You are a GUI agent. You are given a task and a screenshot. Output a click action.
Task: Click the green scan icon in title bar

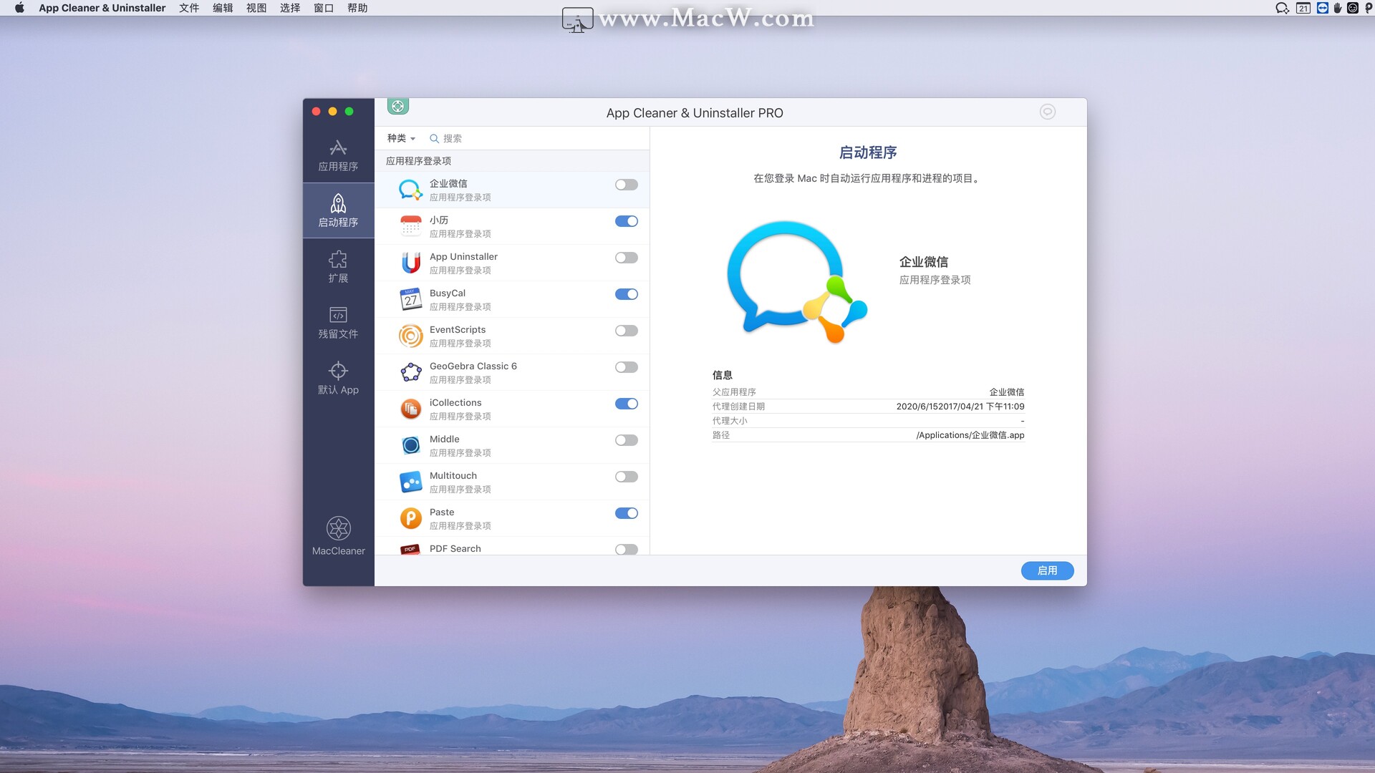pyautogui.click(x=397, y=107)
